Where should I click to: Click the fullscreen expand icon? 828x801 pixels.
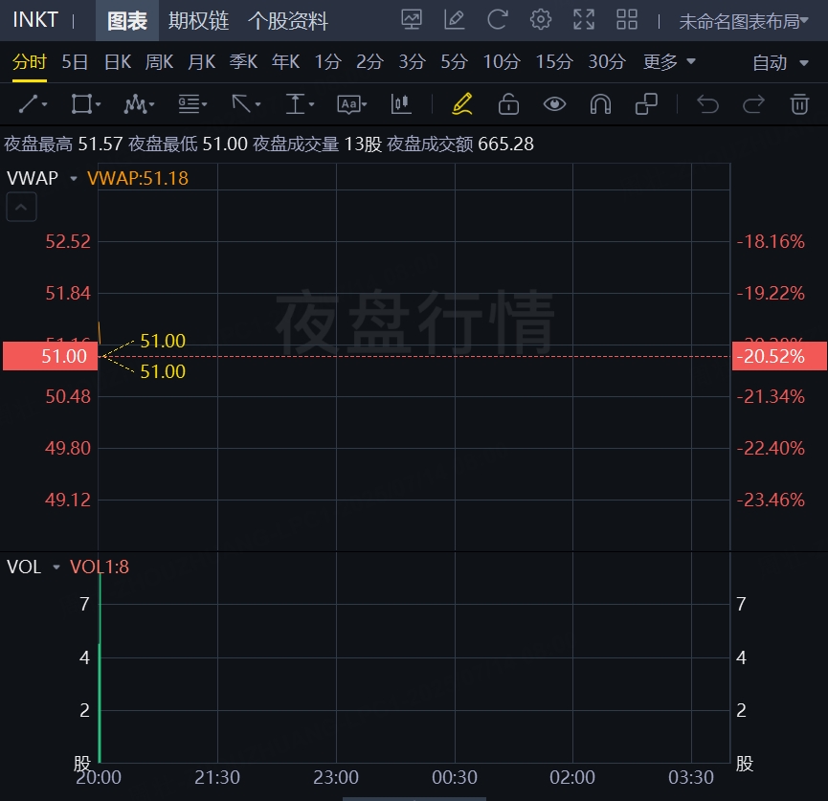pos(584,20)
